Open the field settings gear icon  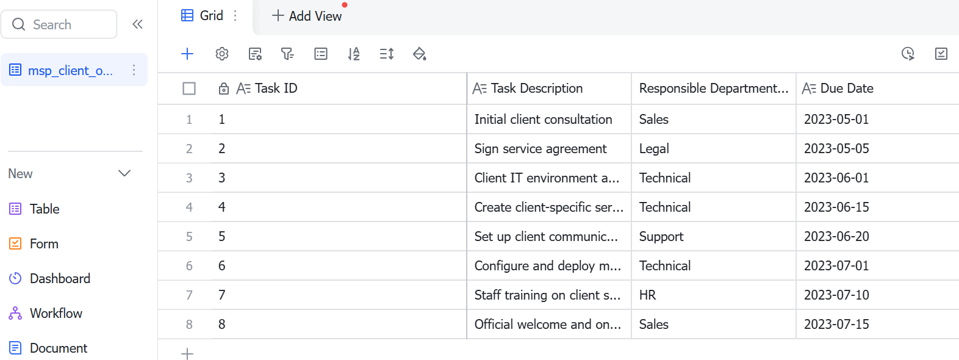tap(222, 54)
